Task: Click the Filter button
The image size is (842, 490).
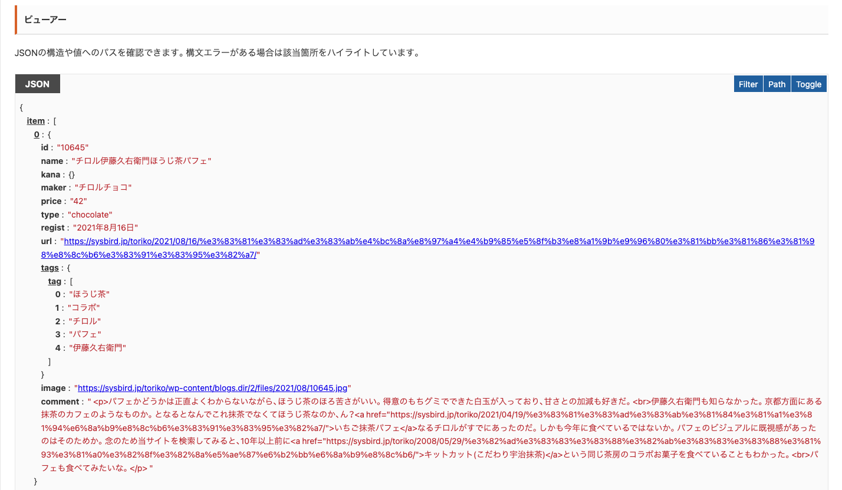Action: [x=748, y=84]
